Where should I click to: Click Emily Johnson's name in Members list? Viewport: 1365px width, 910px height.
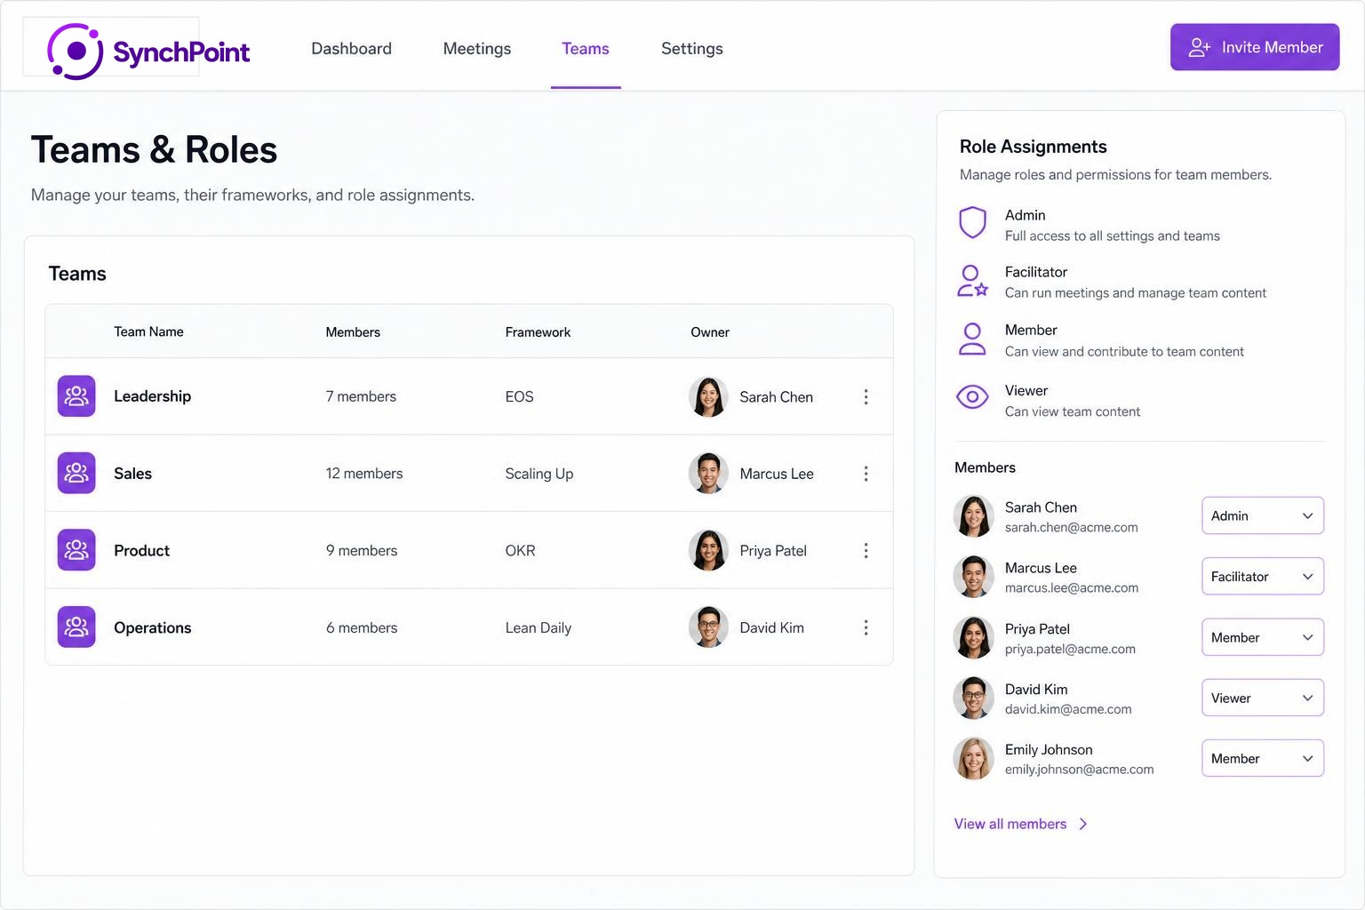coord(1049,749)
